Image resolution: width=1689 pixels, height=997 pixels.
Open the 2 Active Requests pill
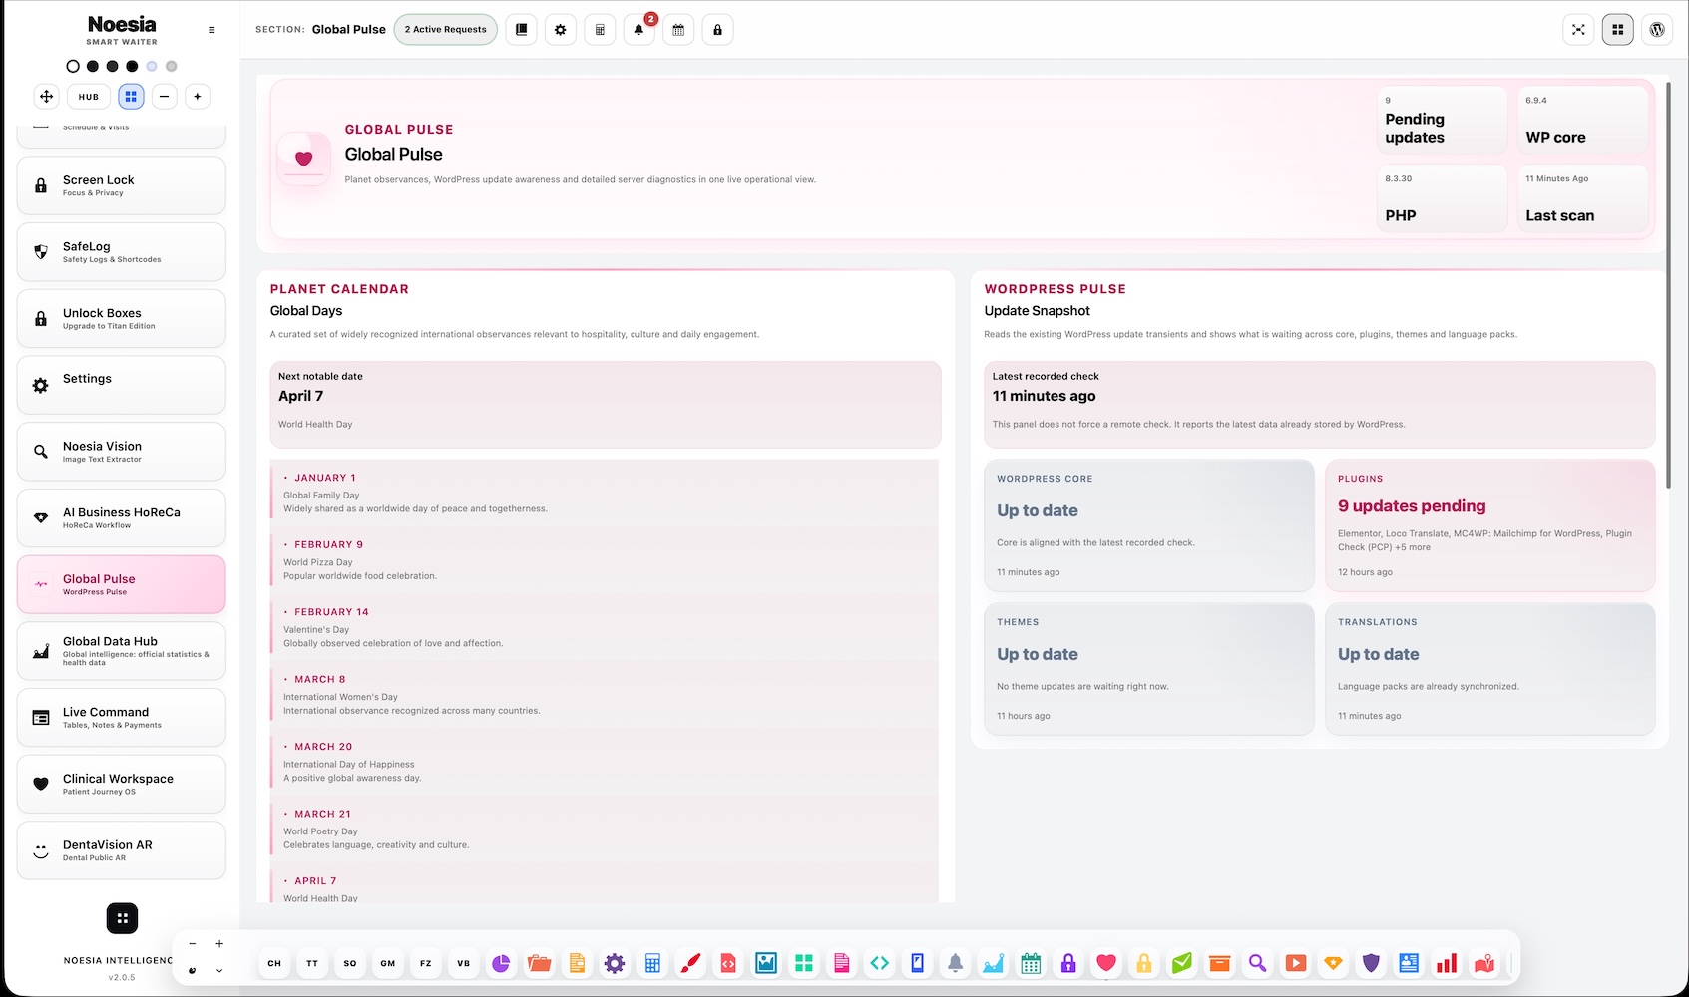point(446,30)
